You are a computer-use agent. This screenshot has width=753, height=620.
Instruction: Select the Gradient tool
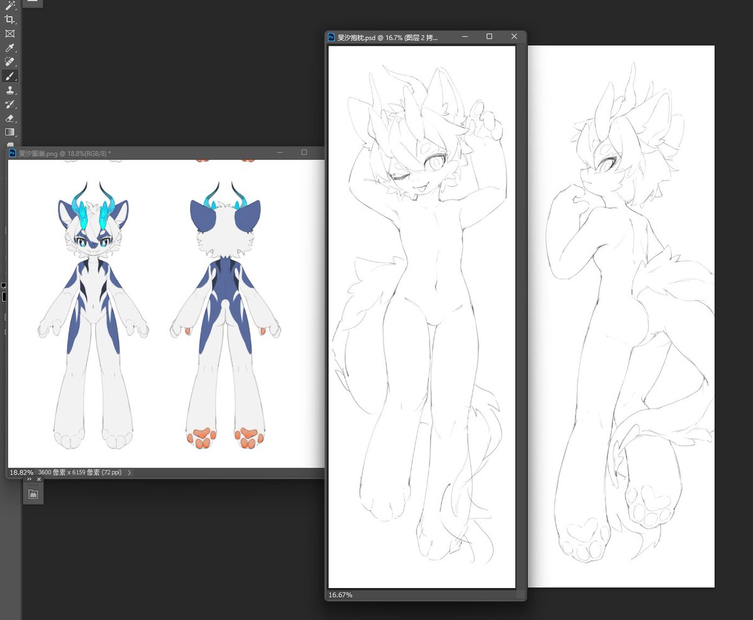10,132
